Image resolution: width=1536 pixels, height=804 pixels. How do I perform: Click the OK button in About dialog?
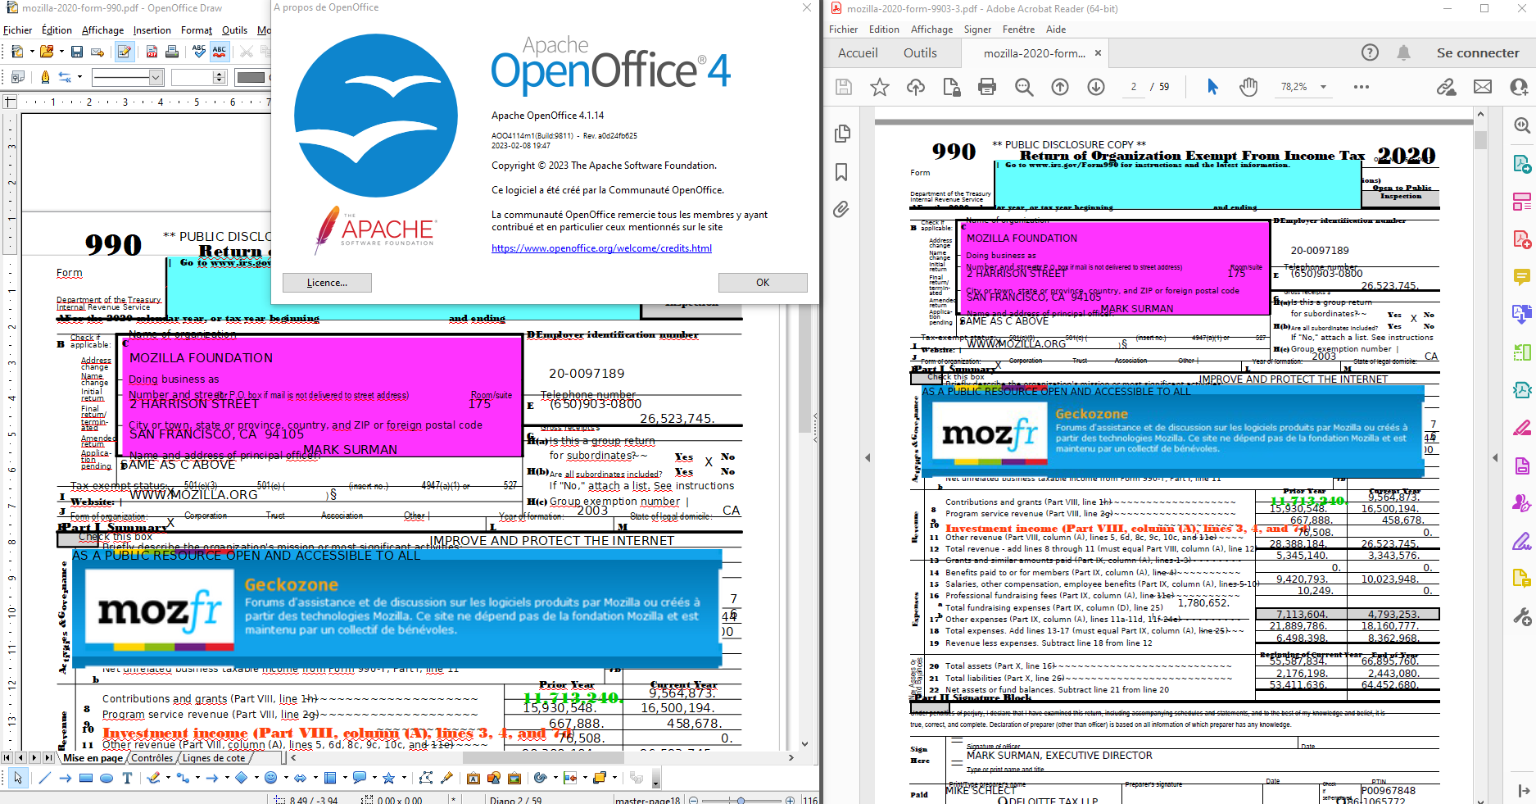(x=763, y=283)
